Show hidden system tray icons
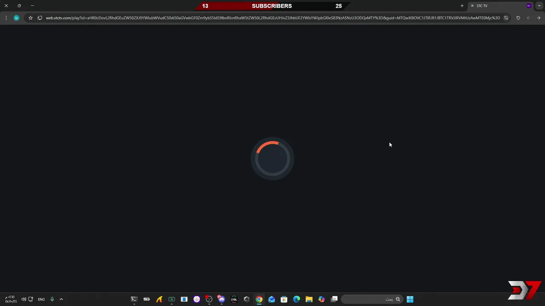This screenshot has height=306, width=545. [x=61, y=299]
